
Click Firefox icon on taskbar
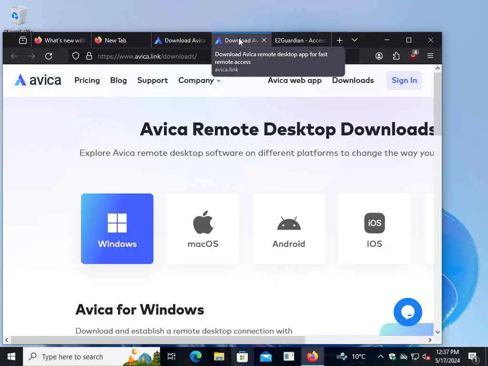(x=313, y=356)
